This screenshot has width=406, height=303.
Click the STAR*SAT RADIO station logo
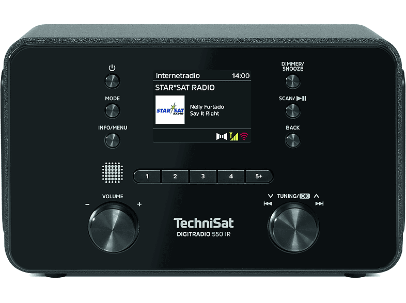pos(170,110)
